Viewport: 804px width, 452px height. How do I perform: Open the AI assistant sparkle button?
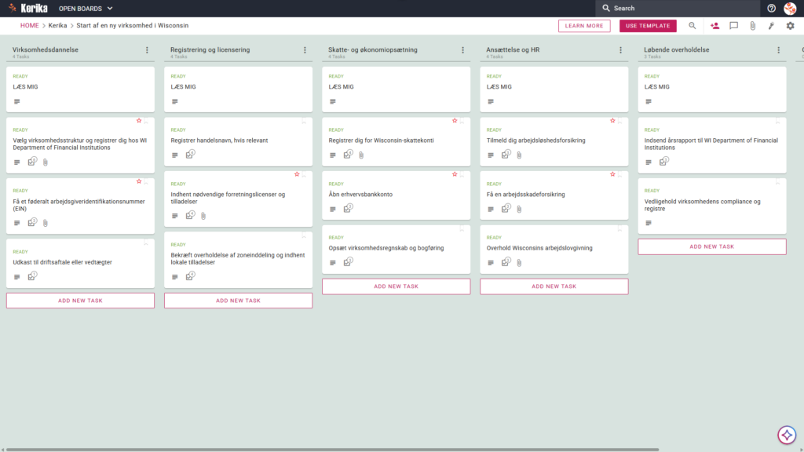(x=787, y=435)
